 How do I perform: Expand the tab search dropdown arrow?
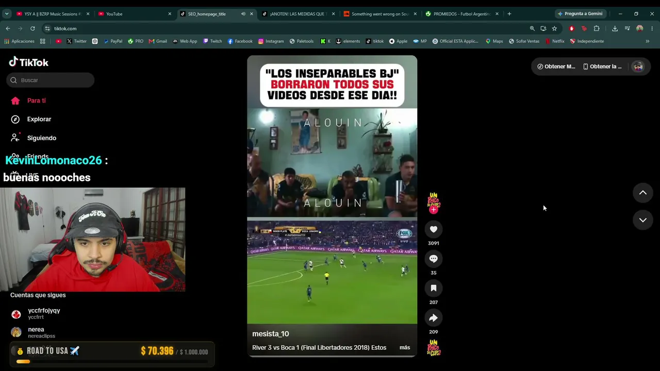7,14
